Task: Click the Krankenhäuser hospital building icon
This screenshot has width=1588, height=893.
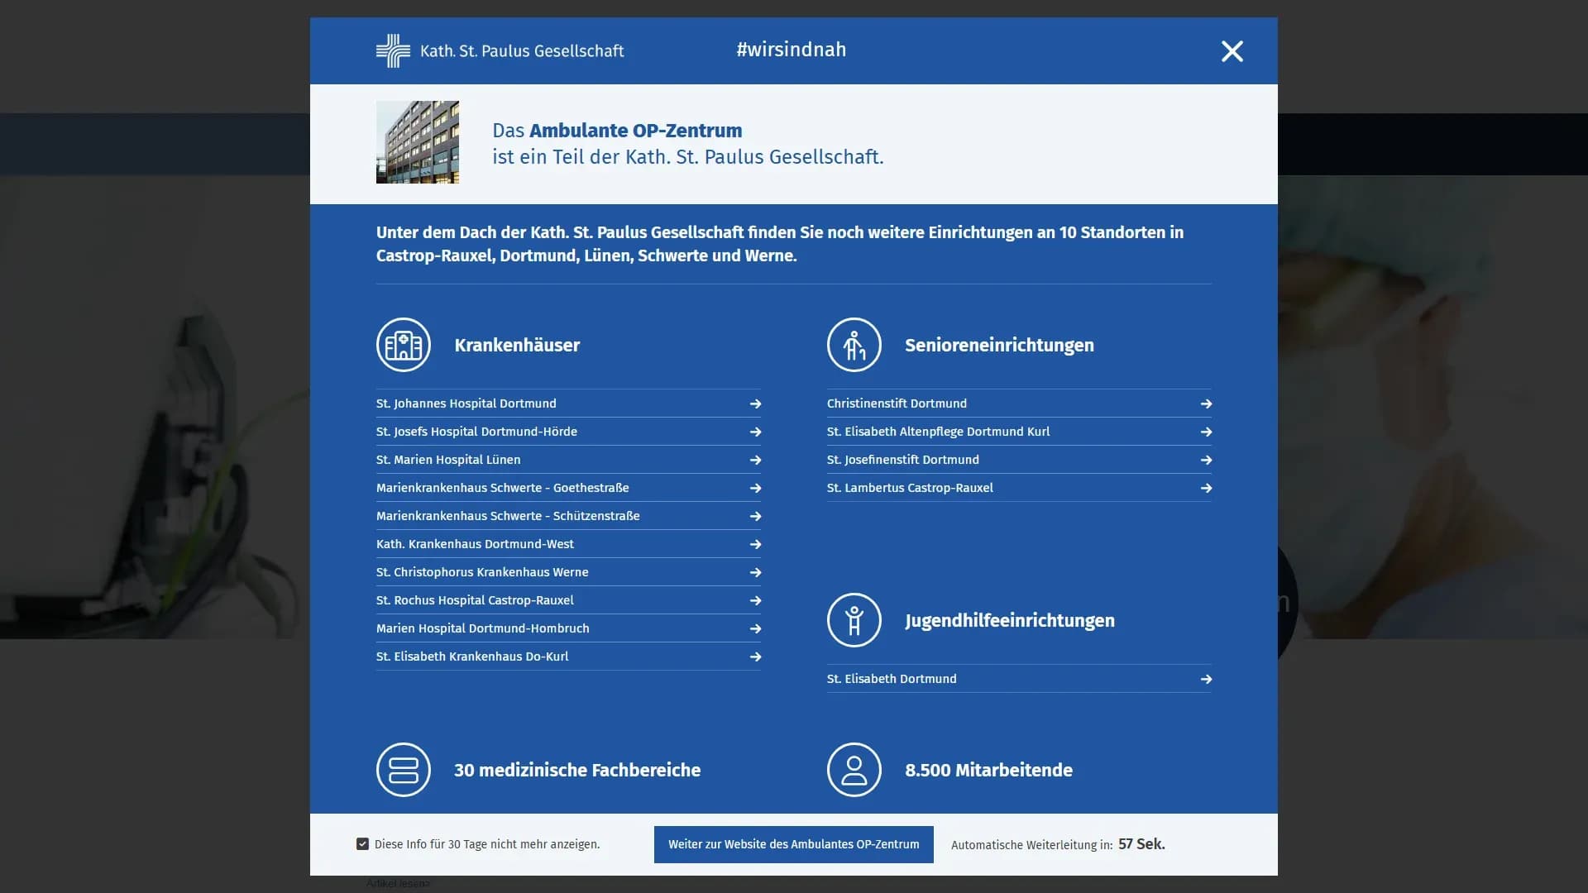Action: click(403, 345)
